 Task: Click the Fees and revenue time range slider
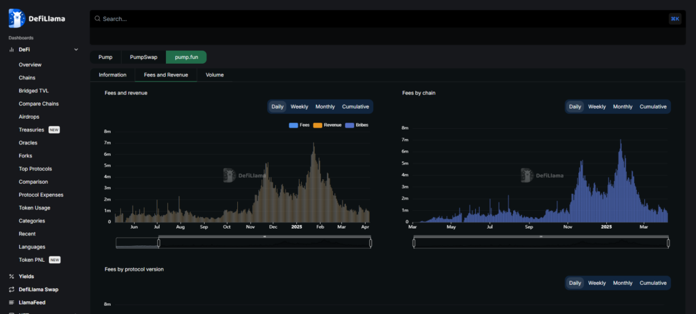264,242
